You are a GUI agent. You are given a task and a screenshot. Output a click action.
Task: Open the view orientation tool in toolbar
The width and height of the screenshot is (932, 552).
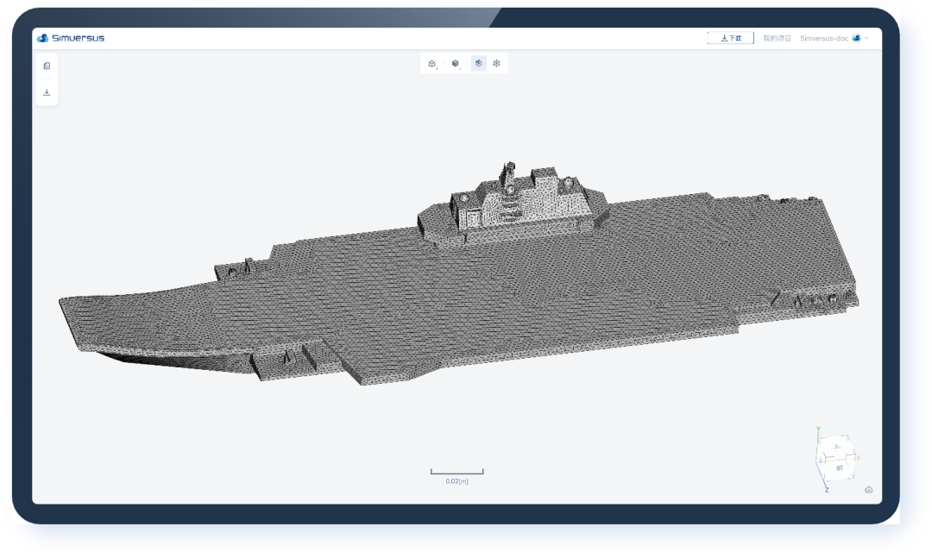point(432,64)
